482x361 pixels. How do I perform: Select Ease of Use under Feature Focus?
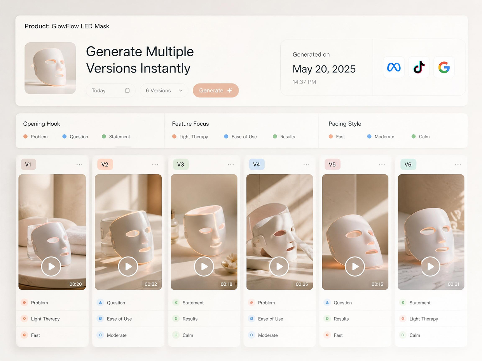pyautogui.click(x=240, y=137)
